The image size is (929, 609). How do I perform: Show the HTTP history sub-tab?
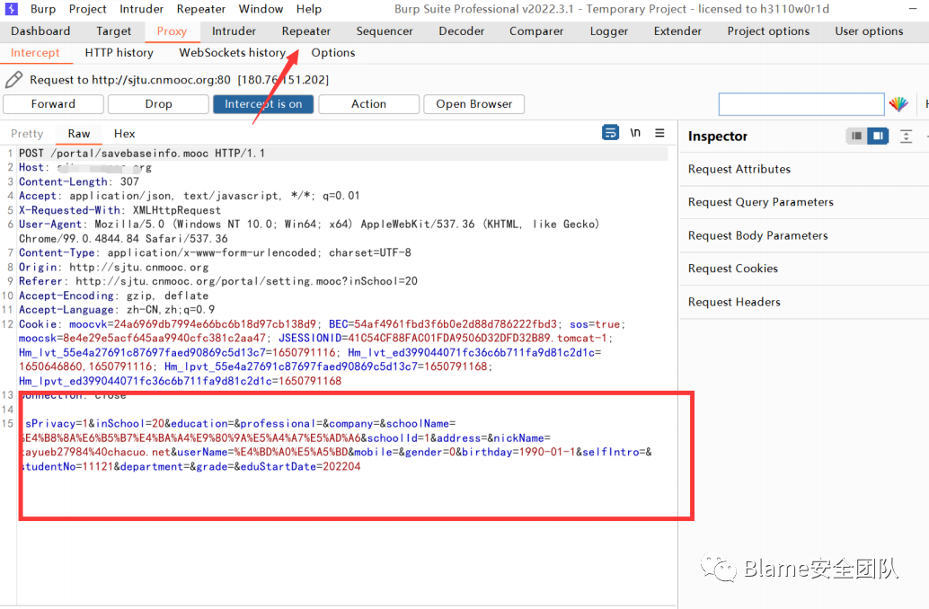(119, 53)
